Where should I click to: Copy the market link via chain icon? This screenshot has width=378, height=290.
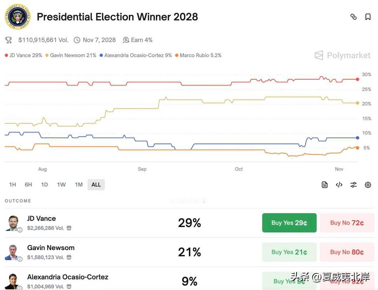pos(353,17)
